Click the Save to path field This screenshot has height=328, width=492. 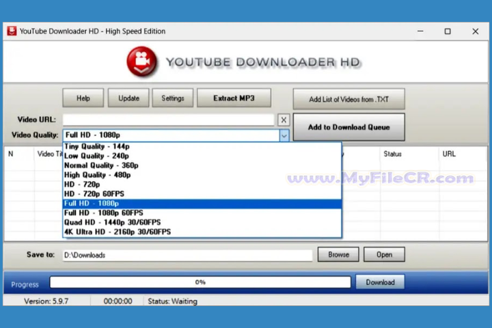point(188,255)
